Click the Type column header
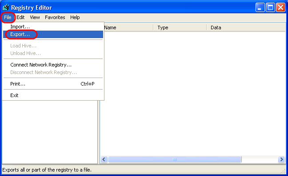This screenshot has height=176, width=288. click(x=180, y=27)
